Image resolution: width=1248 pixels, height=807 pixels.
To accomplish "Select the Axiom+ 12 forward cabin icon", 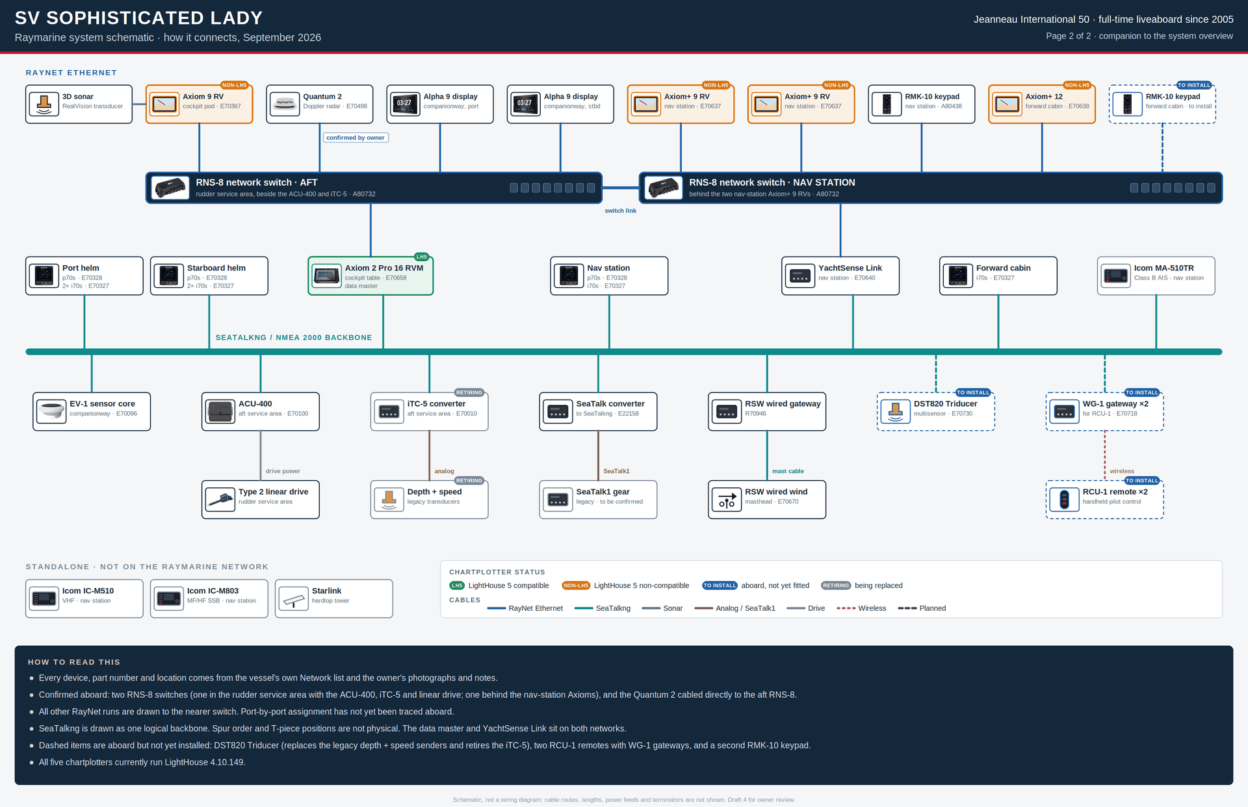I will coord(1007,104).
